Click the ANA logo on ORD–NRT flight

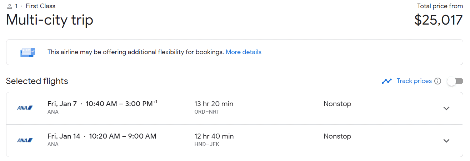(x=25, y=108)
